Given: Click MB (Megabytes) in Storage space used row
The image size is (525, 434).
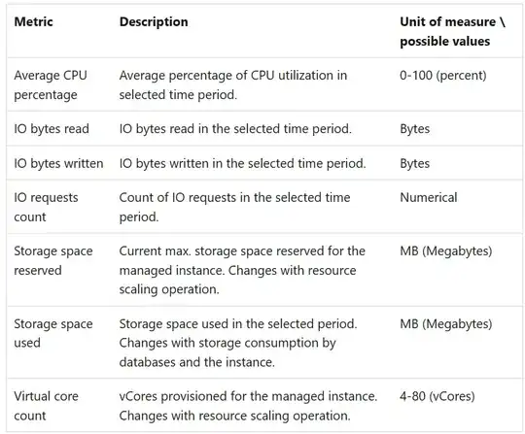Looking at the screenshot, I should coord(446,324).
